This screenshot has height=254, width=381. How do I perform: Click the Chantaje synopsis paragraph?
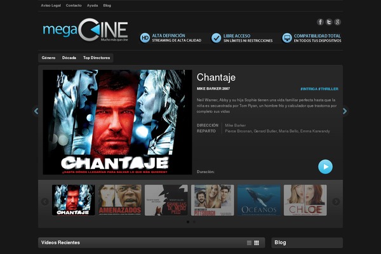267,106
